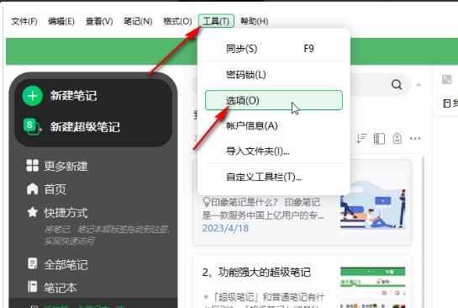The image size is (458, 308).
Task: Click the green plus new note icon
Action: point(33,96)
